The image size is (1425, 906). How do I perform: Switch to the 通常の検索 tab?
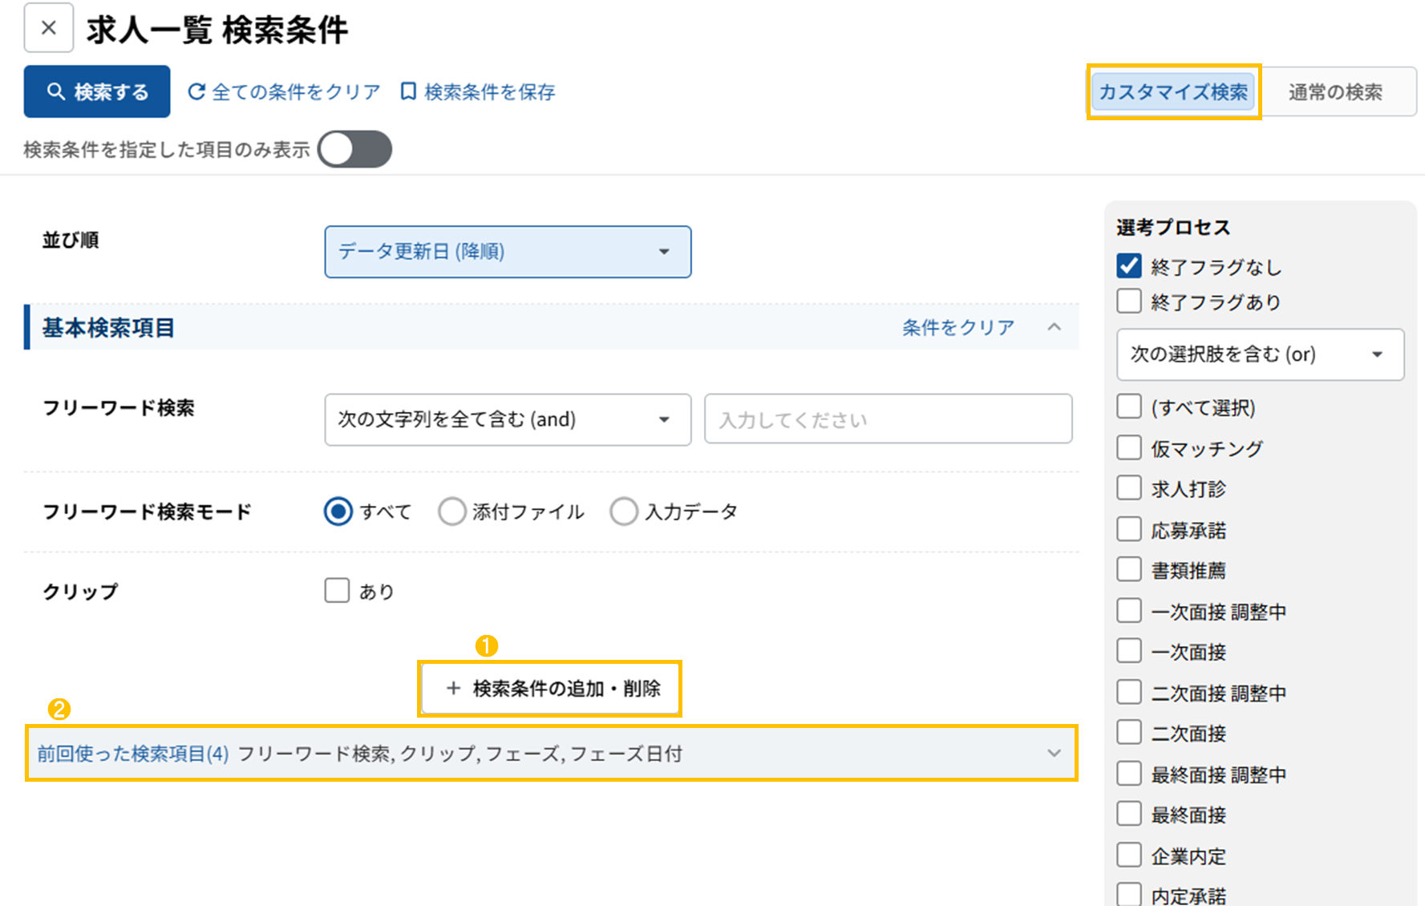(x=1335, y=92)
